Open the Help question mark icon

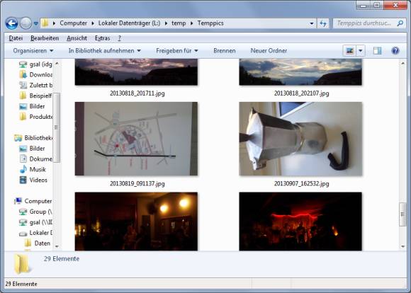point(395,50)
